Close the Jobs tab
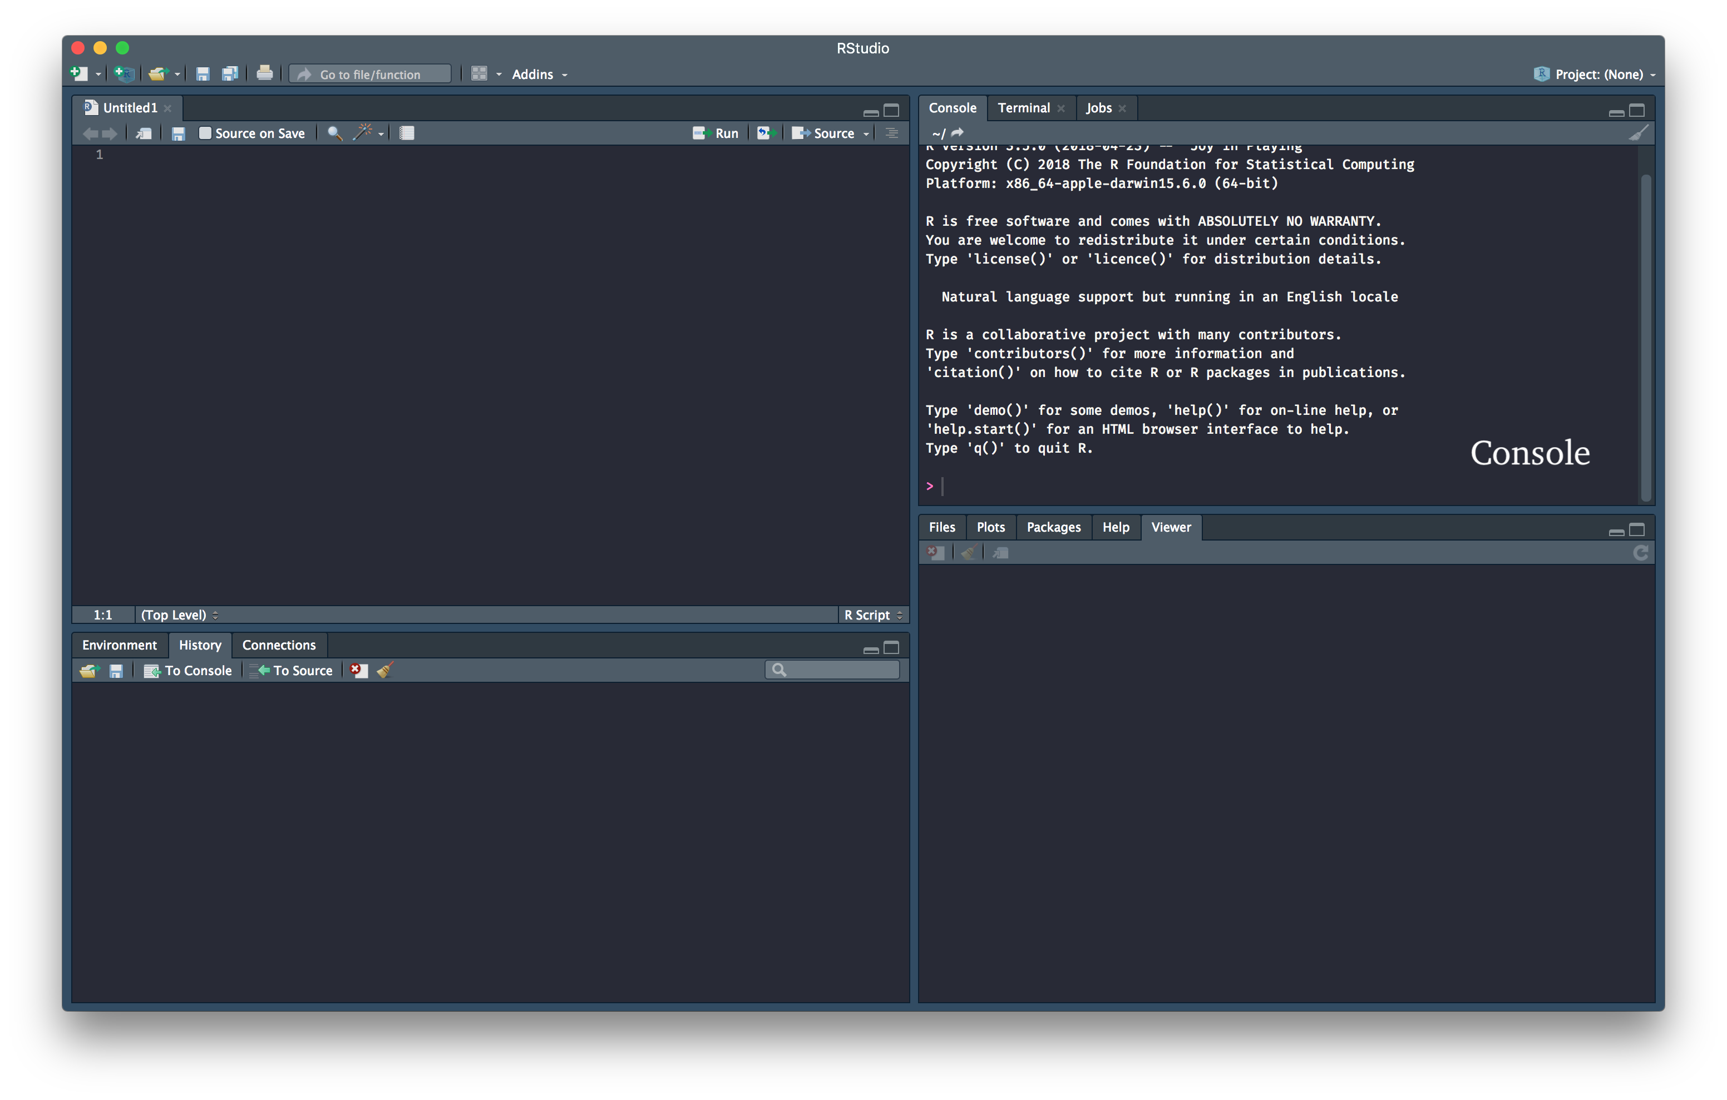This screenshot has height=1100, width=1727. click(1122, 108)
